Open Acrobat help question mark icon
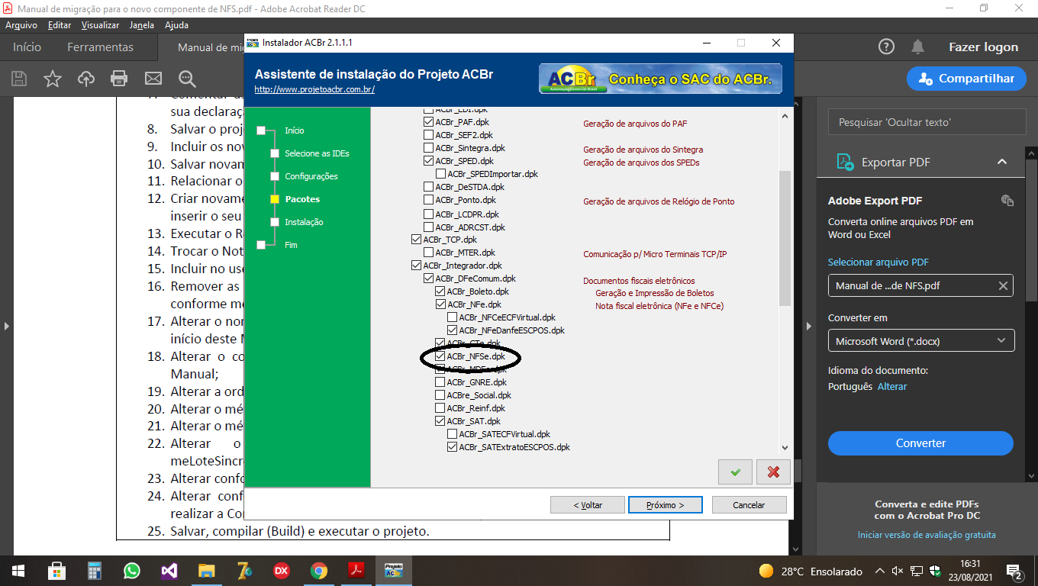 pyautogui.click(x=886, y=47)
